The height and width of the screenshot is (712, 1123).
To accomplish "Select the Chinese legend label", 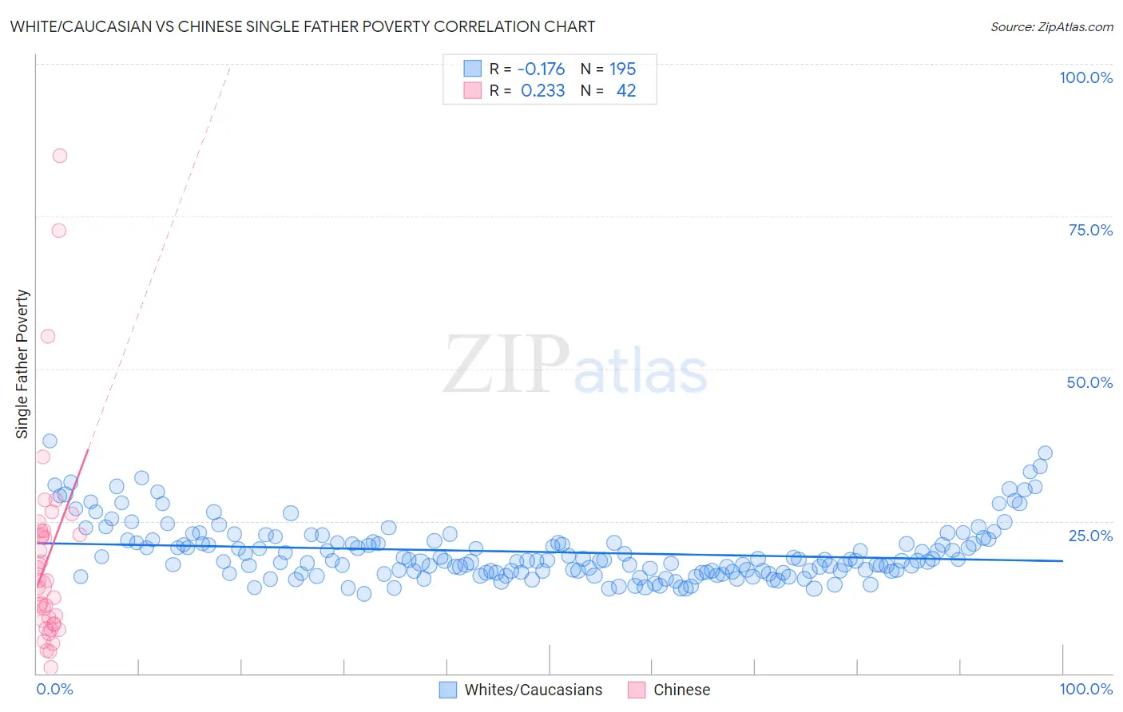I will pyautogui.click(x=681, y=690).
